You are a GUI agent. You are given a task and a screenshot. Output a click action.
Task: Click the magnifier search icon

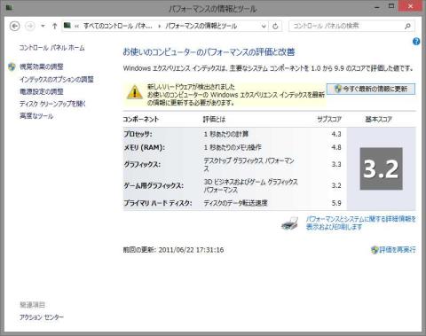[407, 26]
